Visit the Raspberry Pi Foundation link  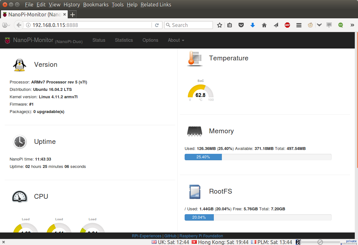click(201, 236)
